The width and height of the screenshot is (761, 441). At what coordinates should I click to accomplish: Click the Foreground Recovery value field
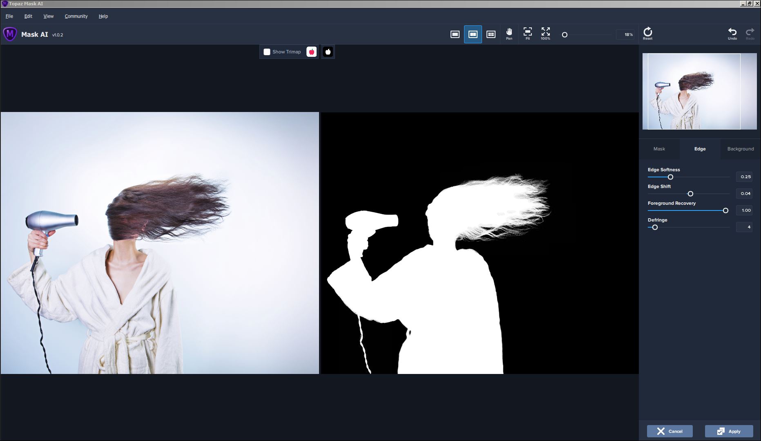[744, 210]
